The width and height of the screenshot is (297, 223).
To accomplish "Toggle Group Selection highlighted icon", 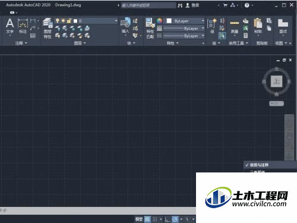I will point(222,36).
